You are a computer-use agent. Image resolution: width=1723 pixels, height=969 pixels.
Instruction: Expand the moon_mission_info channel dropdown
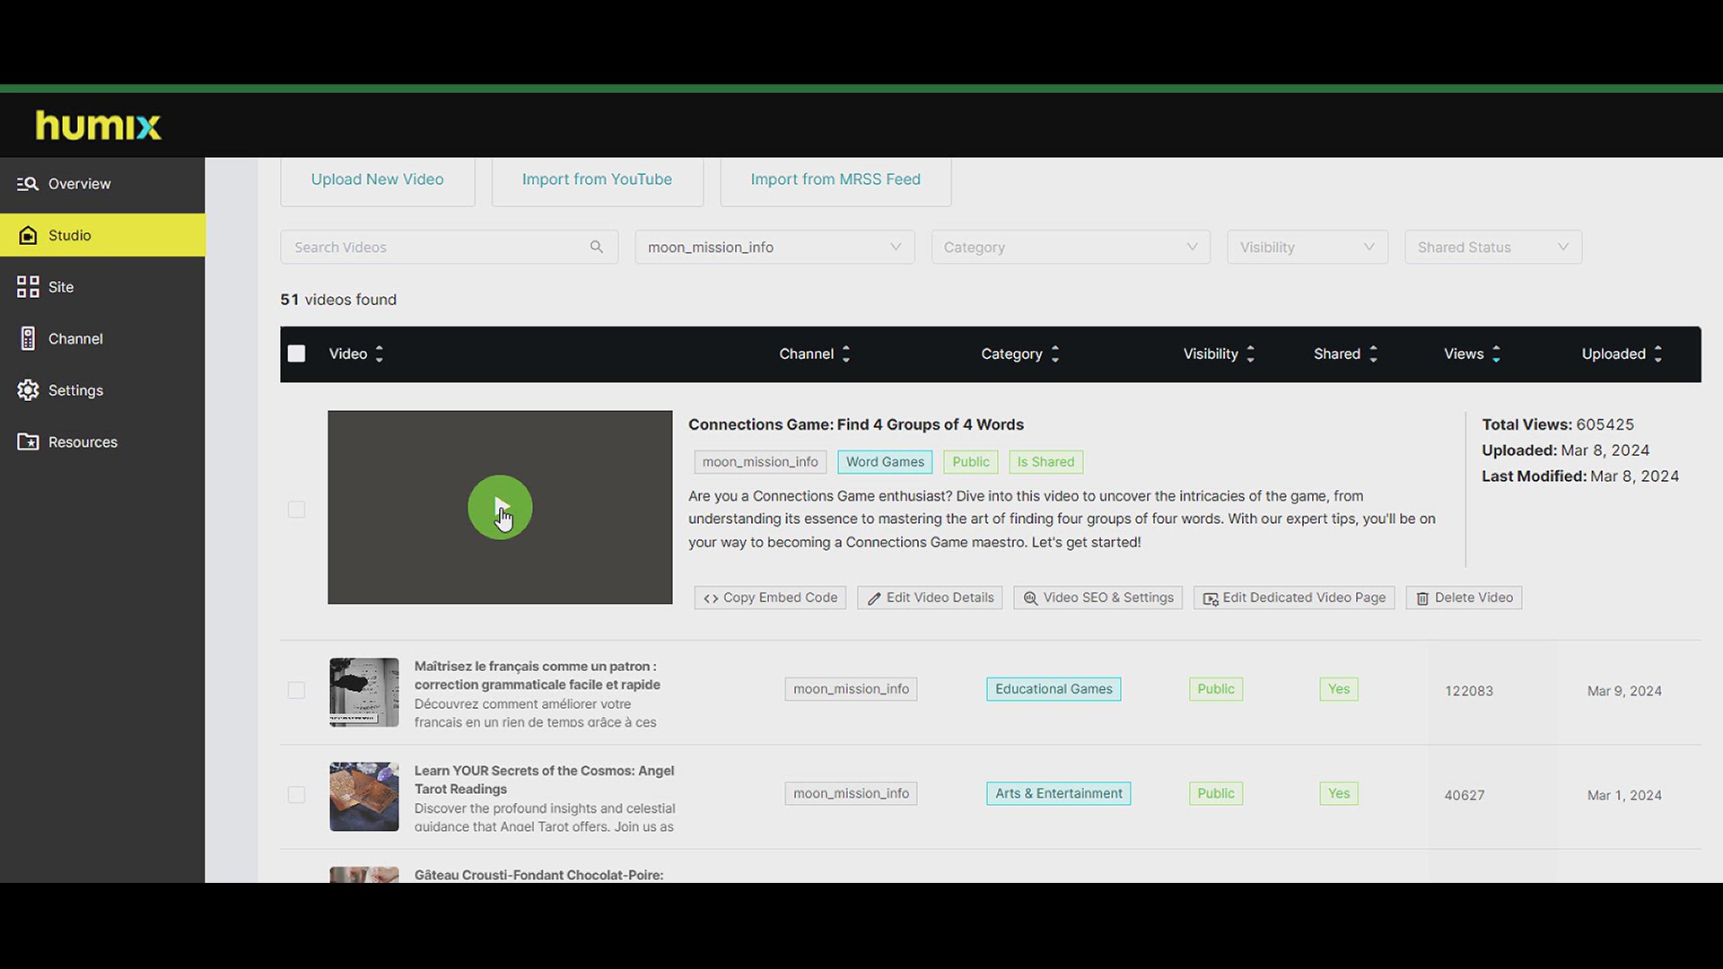(x=774, y=247)
